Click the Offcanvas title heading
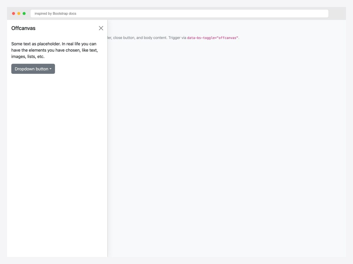Screen dimensions: 353x264 (x=23, y=28)
